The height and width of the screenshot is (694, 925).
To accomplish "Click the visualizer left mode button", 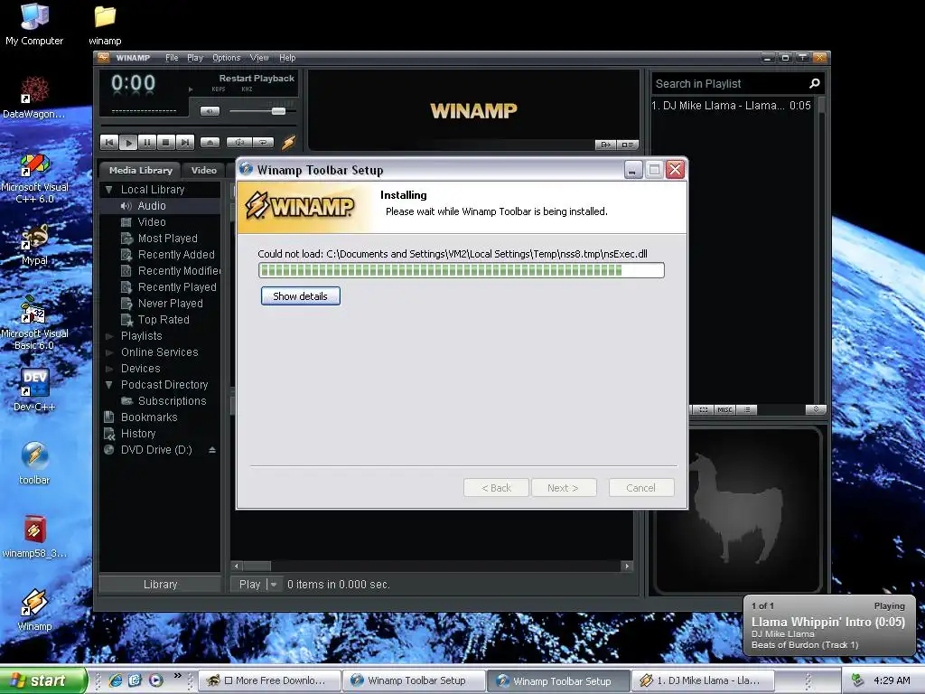I will pyautogui.click(x=605, y=145).
